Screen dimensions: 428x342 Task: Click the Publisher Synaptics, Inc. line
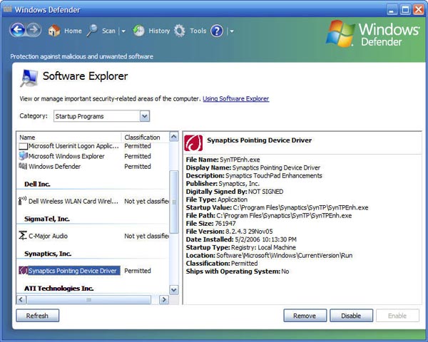coord(223,184)
